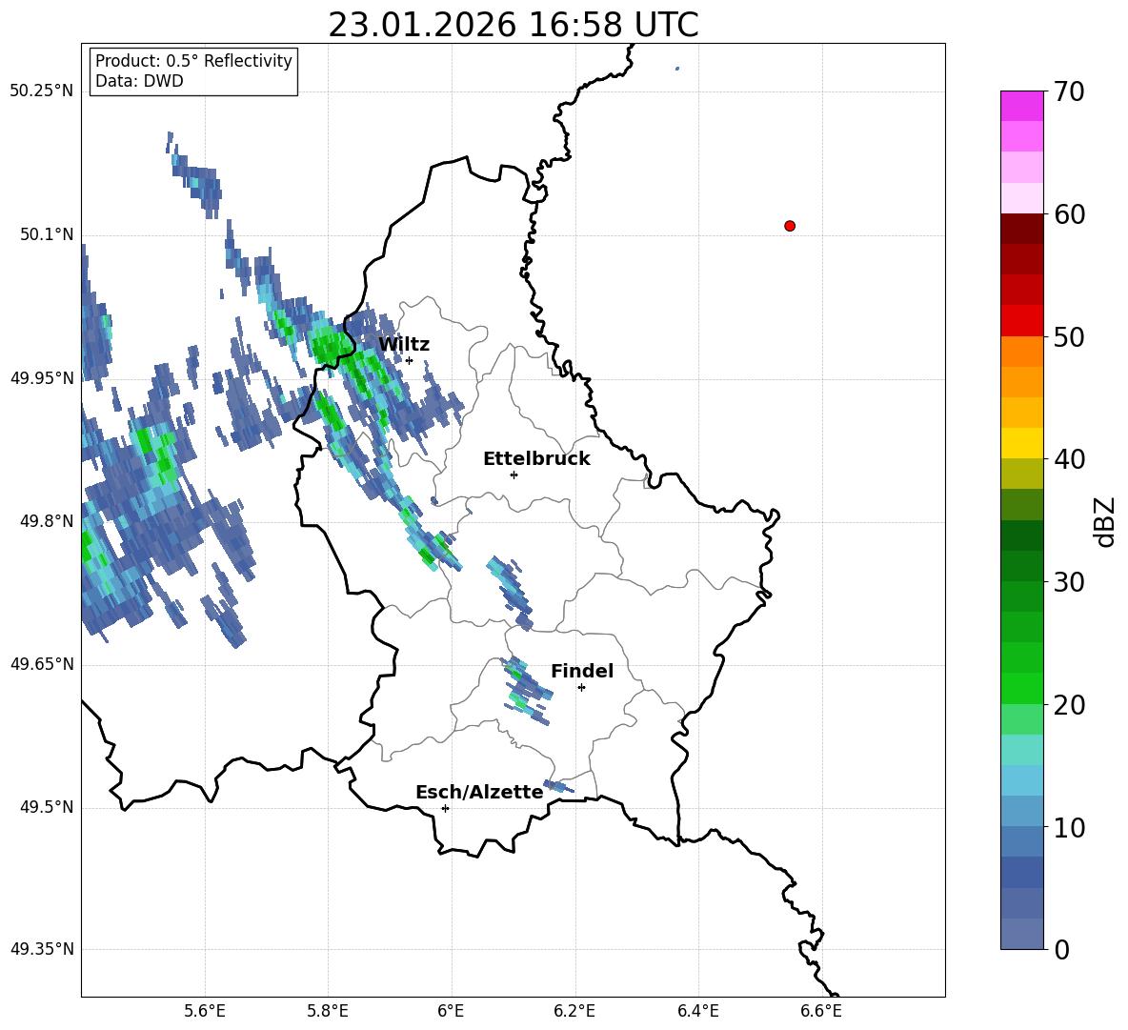Select the Wiltz city label
This screenshot has width=1128, height=1030.
pyautogui.click(x=404, y=345)
